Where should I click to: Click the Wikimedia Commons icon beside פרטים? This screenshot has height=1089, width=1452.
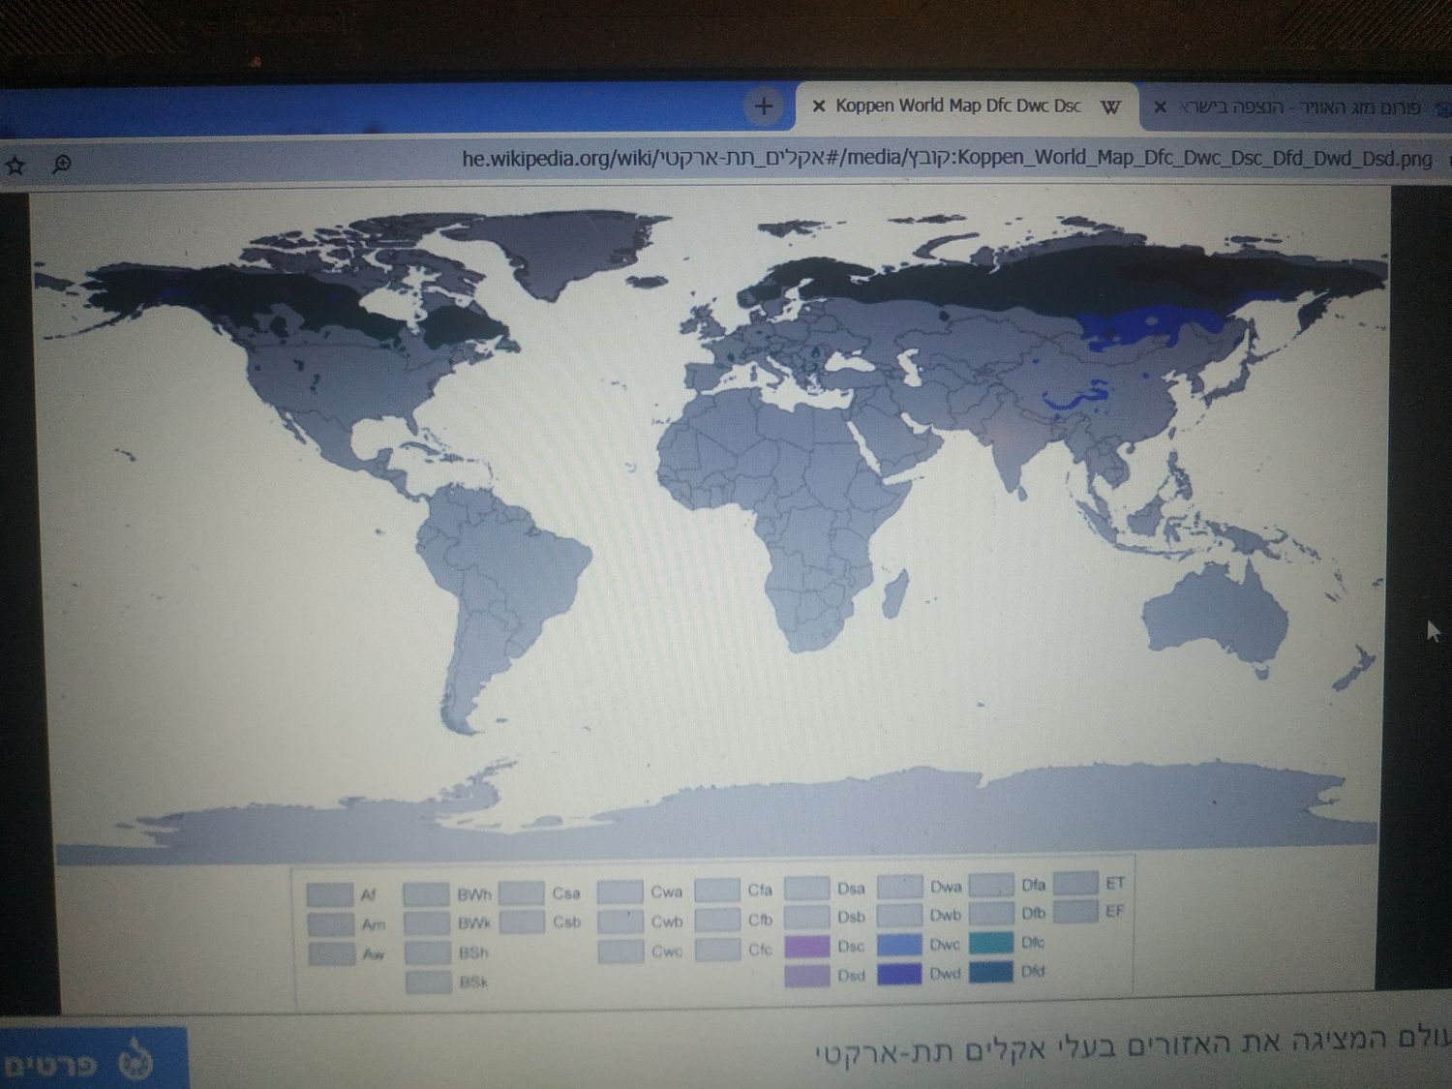click(136, 1063)
